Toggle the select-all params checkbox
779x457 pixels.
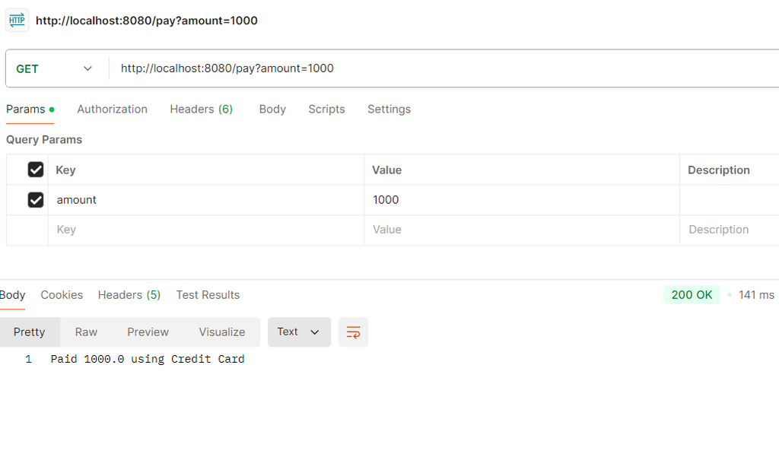click(35, 169)
